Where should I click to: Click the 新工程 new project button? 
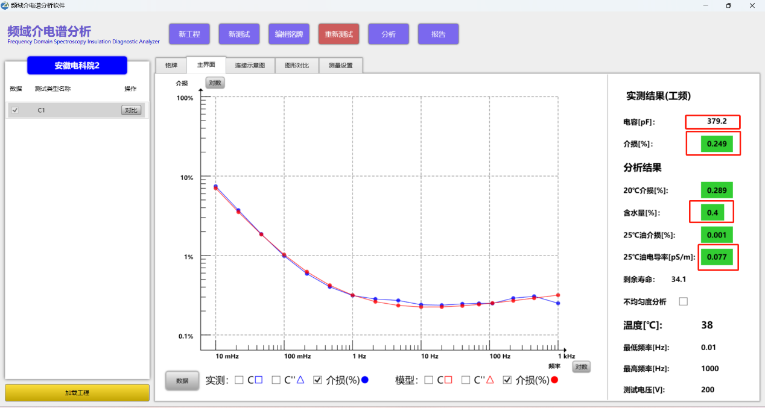189,34
